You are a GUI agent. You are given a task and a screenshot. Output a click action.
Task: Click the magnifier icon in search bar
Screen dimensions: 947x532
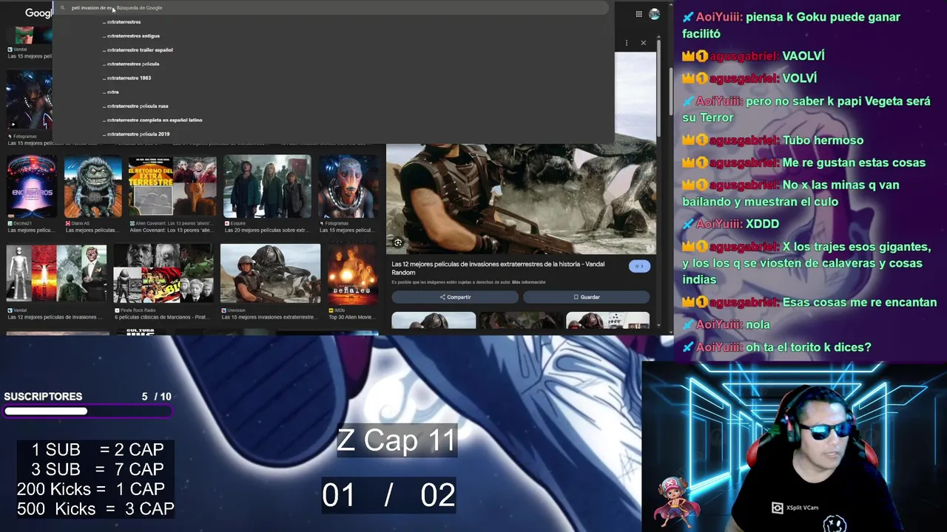pyautogui.click(x=63, y=7)
